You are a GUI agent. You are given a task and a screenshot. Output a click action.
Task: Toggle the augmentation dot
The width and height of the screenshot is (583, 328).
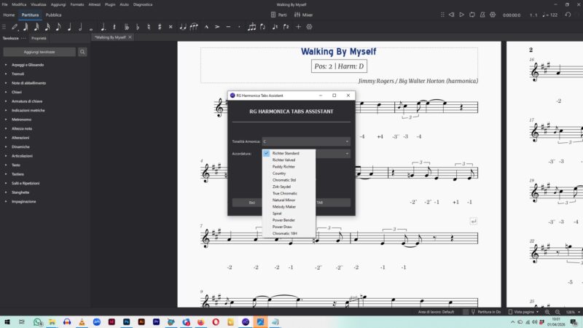tap(103, 27)
